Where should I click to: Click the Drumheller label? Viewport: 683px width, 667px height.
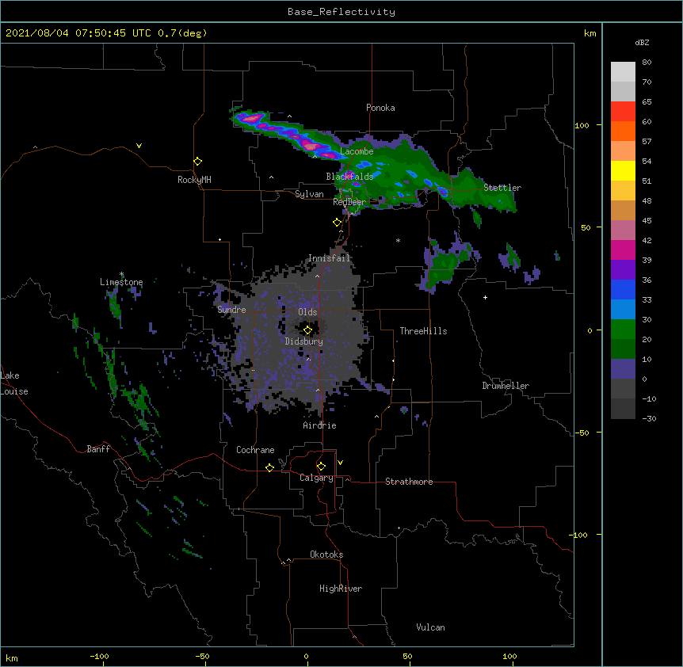[x=506, y=386]
